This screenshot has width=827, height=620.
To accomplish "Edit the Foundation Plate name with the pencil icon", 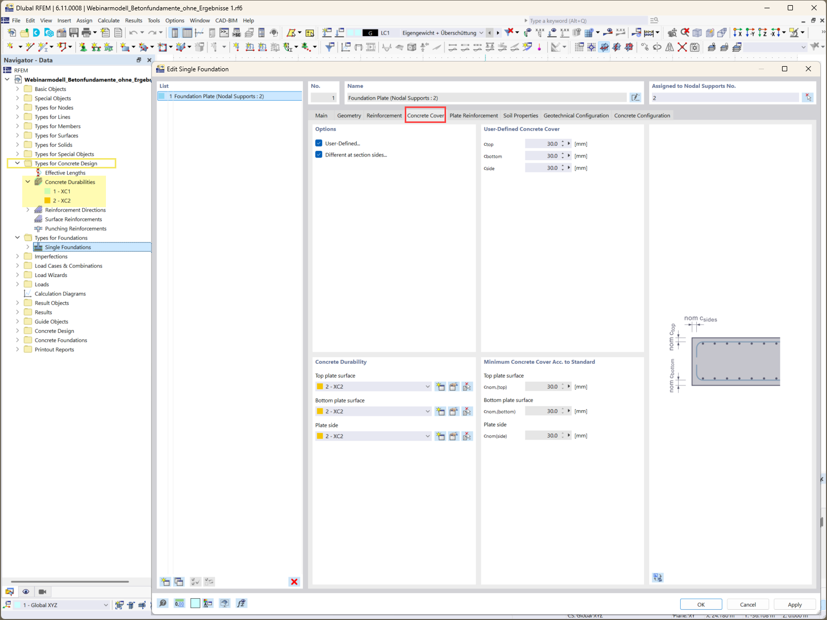I will [636, 97].
